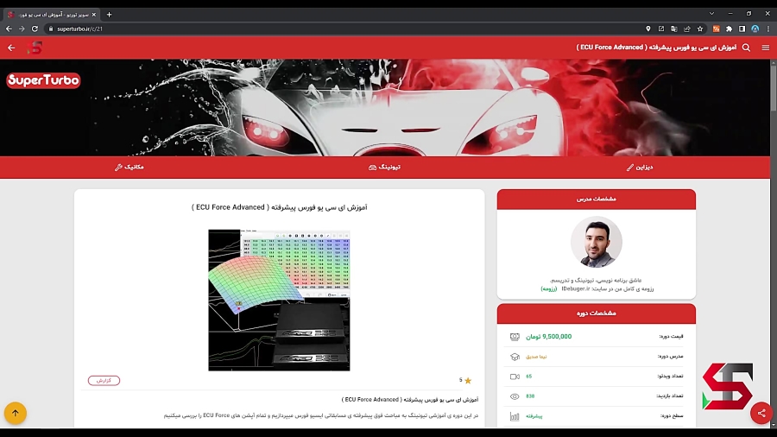Viewport: 777px width, 437px height.
Task: Click the search magnifier icon in the header
Action: click(746, 47)
